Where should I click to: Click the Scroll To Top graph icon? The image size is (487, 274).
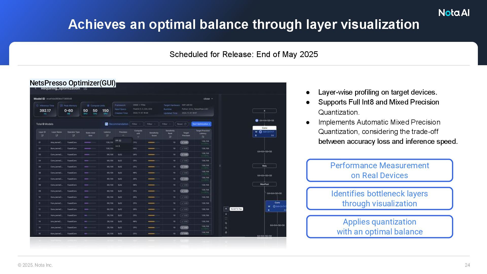[x=226, y=209]
